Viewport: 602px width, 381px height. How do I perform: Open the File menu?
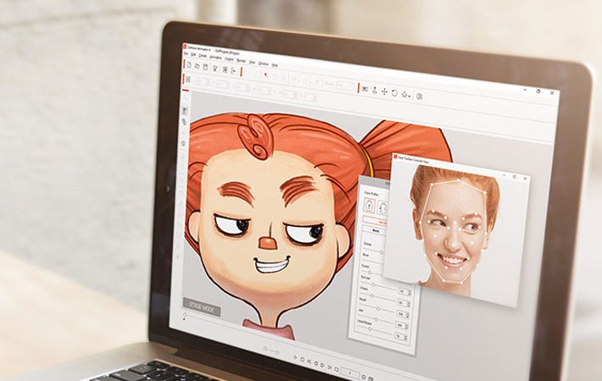coord(186,53)
